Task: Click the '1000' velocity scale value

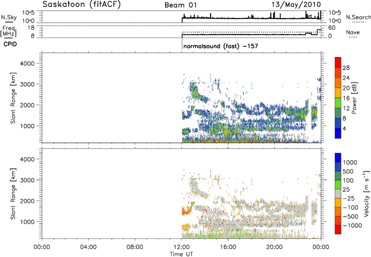Action: [350, 162]
